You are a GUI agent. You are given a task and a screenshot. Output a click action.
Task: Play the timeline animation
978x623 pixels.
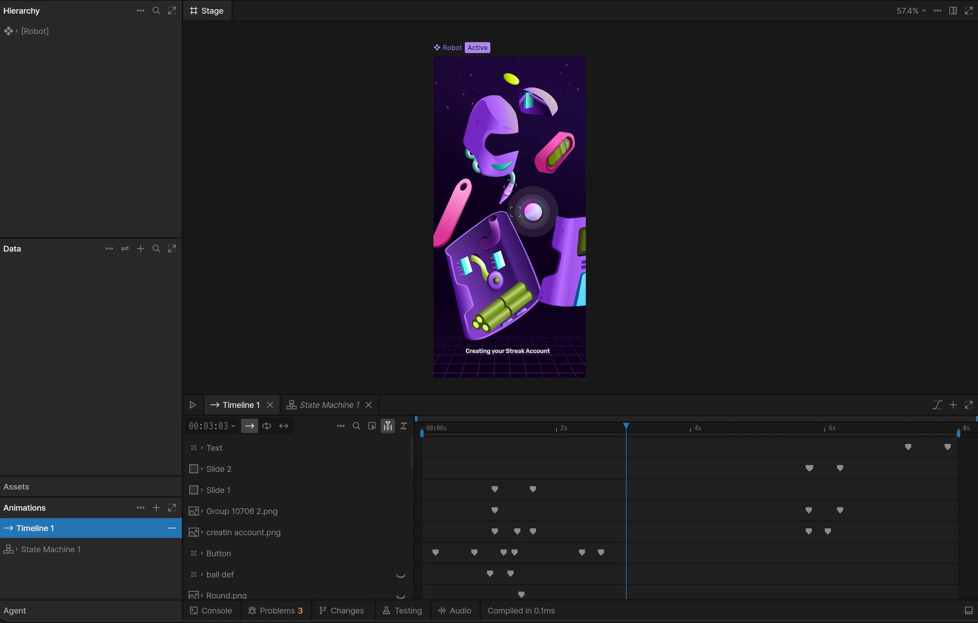[193, 405]
